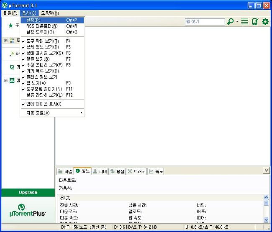Expand the torrents tree node
Viewport: 272px width, 232px height.
pos(6,41)
